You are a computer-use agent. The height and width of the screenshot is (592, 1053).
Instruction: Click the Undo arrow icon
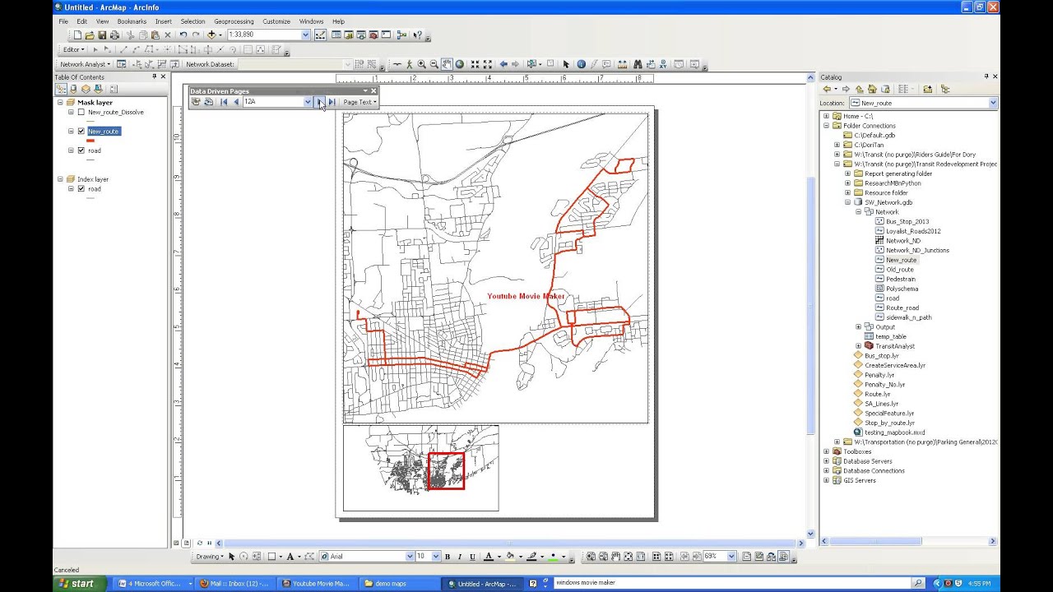(183, 35)
